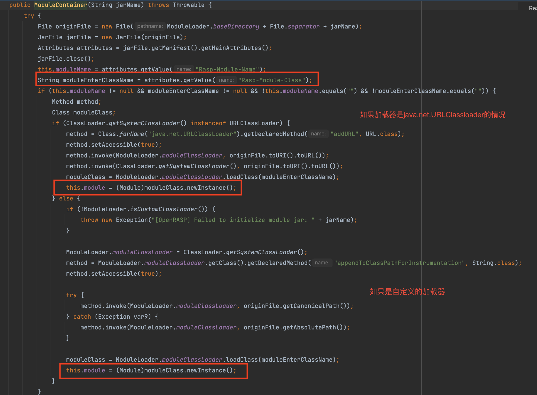Click the moduleClassLoader field reference in loadClass call
537x395 pixels.
(192, 177)
